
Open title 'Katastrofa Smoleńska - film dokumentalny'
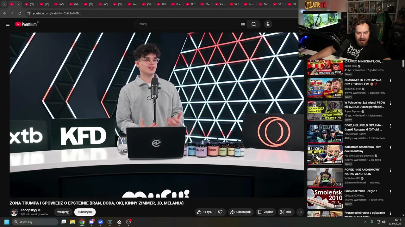pos(363,149)
